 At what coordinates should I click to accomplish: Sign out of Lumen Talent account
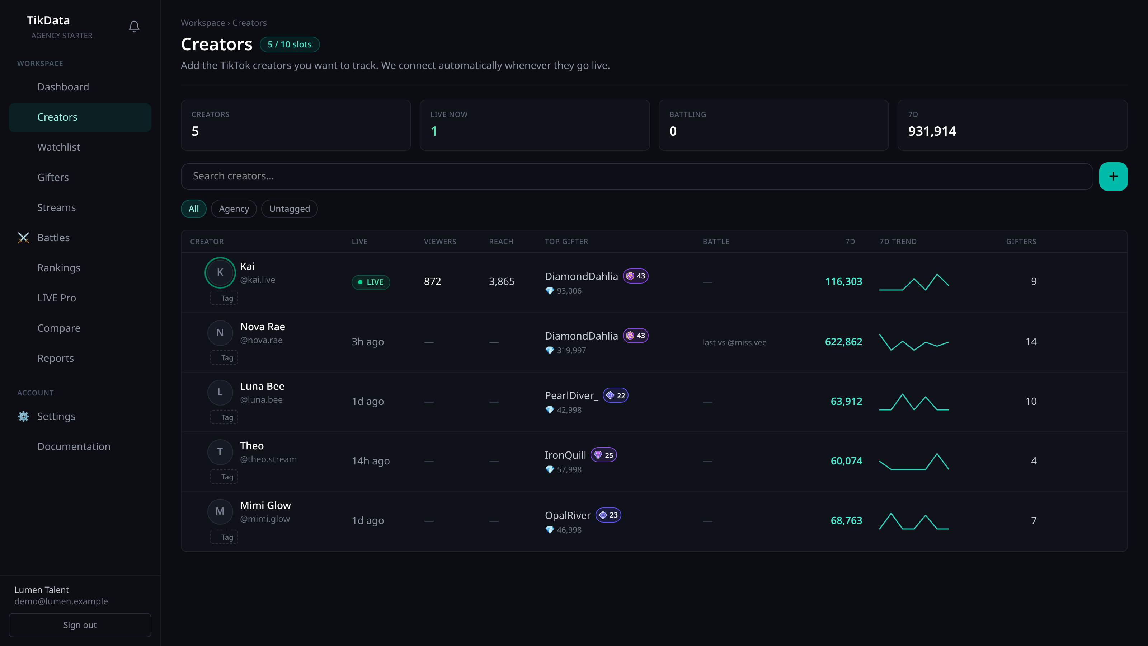pos(80,625)
